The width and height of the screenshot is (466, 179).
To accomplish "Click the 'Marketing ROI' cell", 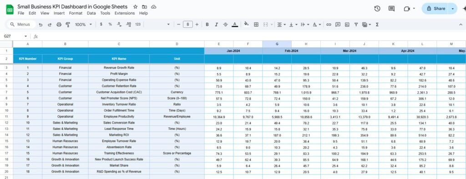I will click(x=119, y=135).
